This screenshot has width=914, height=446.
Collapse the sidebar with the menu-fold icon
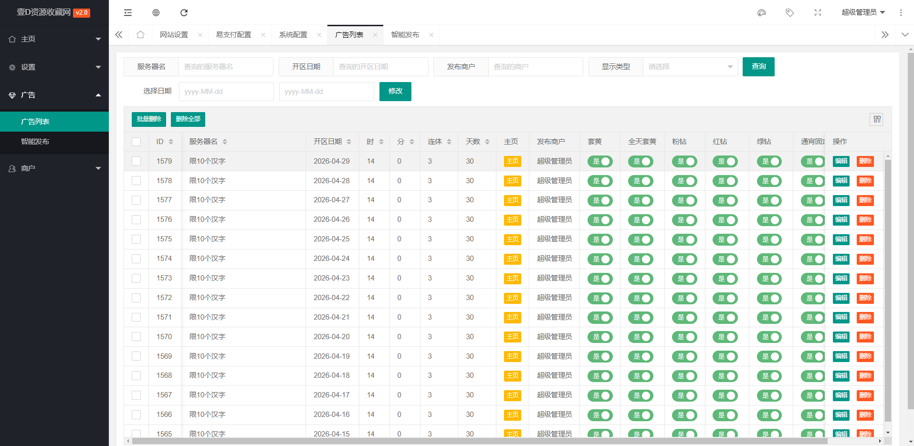127,12
